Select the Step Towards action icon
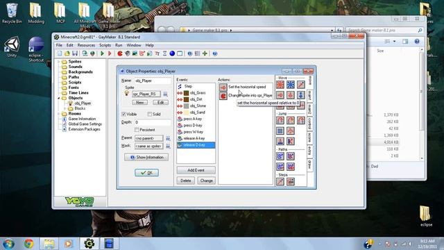This screenshot has width=444, height=250. 280,181
